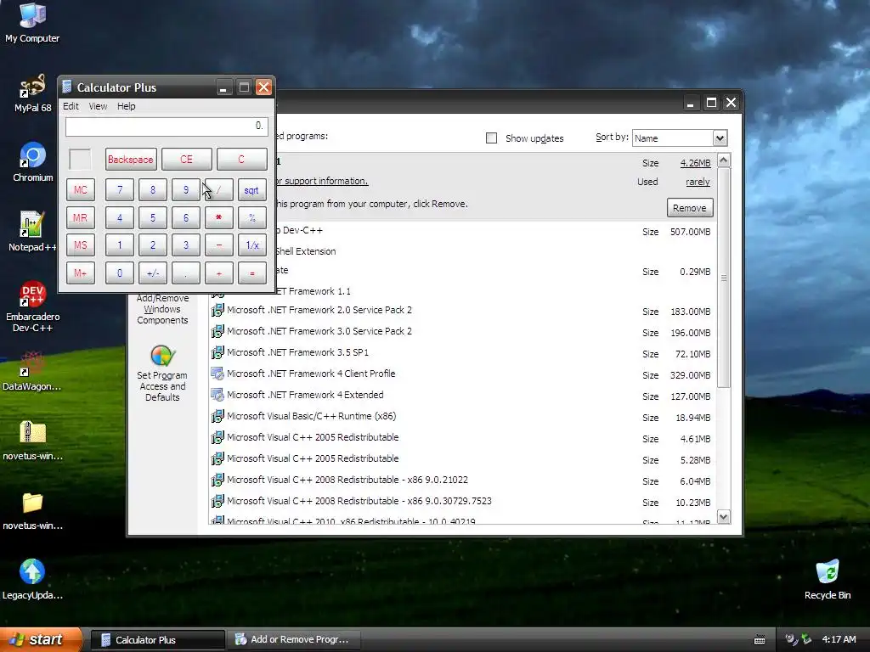The image size is (870, 652).
Task: Open My Computer desktop icon
Action: click(x=32, y=23)
